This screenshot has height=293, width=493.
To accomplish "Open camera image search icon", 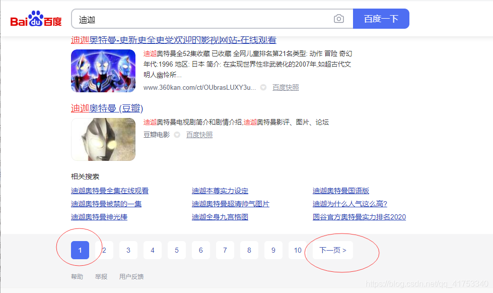I will point(338,19).
